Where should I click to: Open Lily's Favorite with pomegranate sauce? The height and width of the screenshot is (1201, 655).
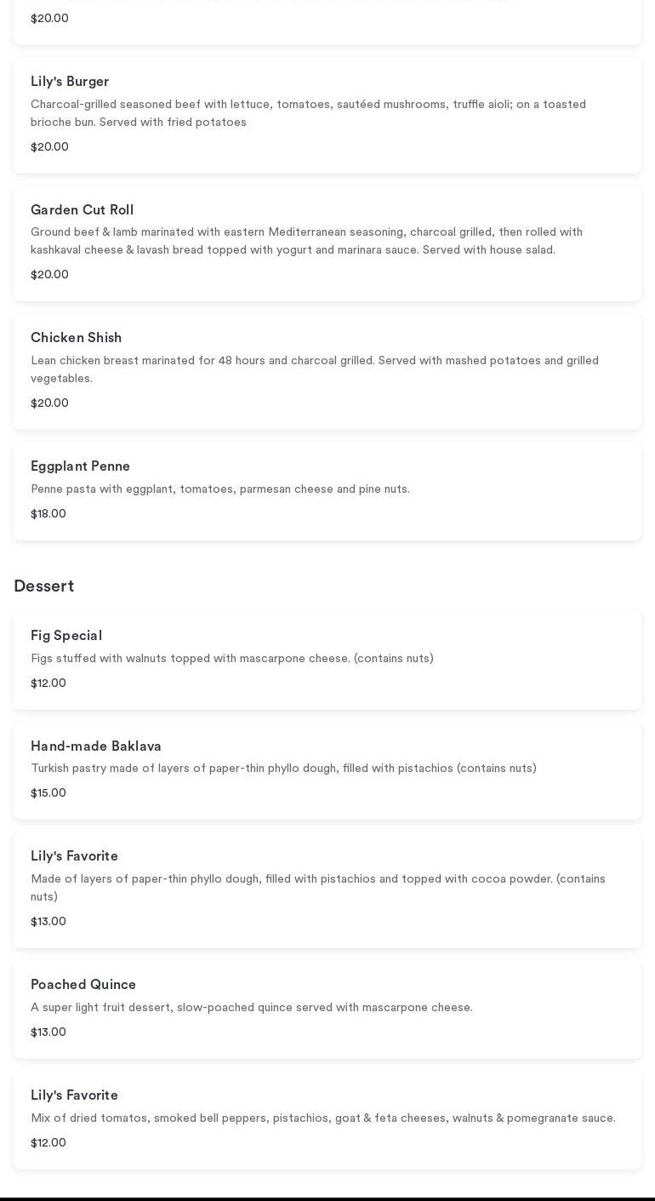[74, 1095]
